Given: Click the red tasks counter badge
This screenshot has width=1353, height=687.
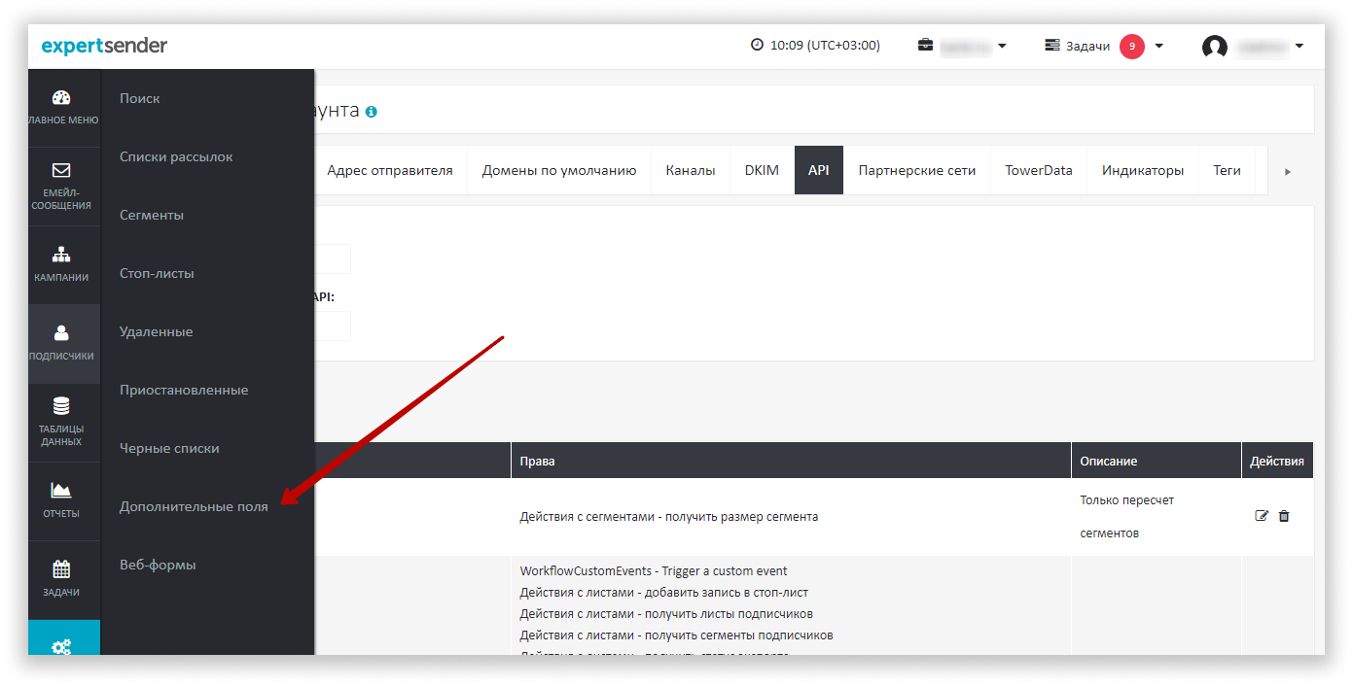Looking at the screenshot, I should tap(1131, 46).
